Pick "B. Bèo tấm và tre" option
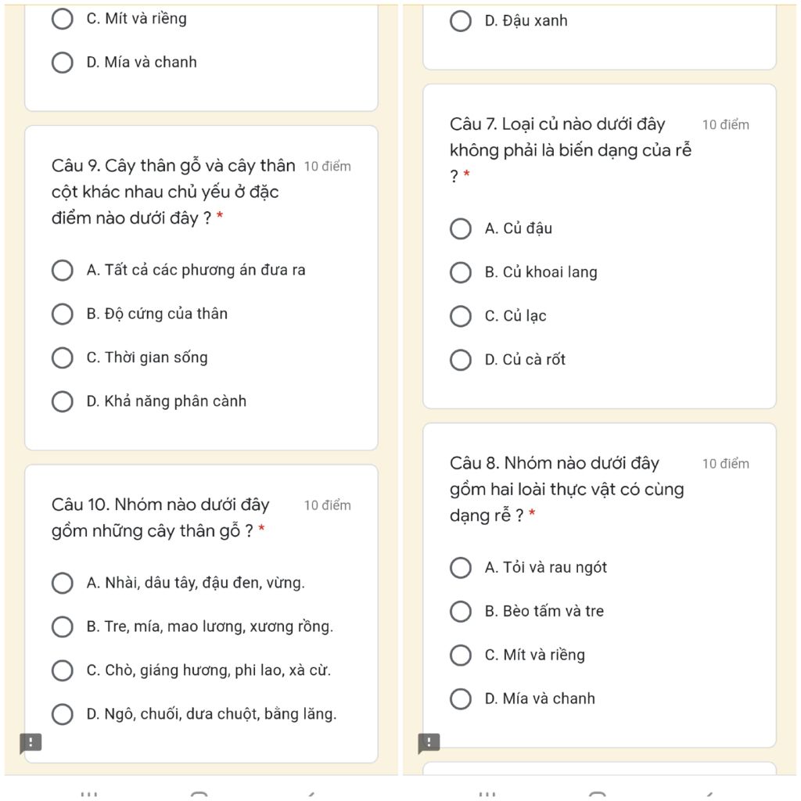Image resolution: width=801 pixels, height=801 pixels. pos(462,612)
